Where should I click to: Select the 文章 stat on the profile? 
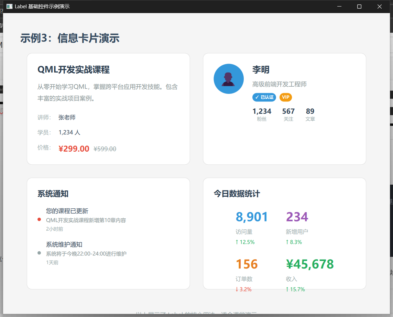(x=310, y=114)
